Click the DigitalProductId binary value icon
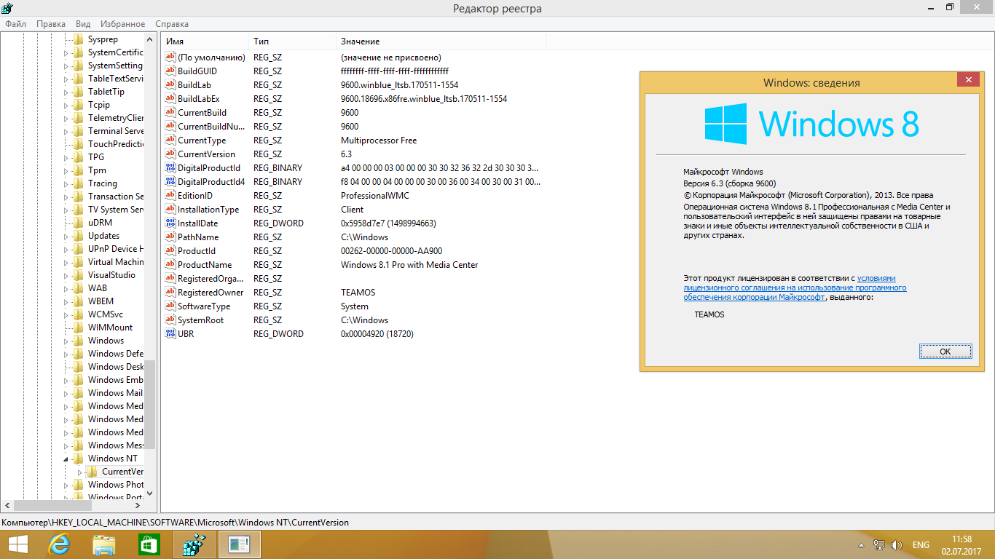This screenshot has width=995, height=559. point(170,168)
